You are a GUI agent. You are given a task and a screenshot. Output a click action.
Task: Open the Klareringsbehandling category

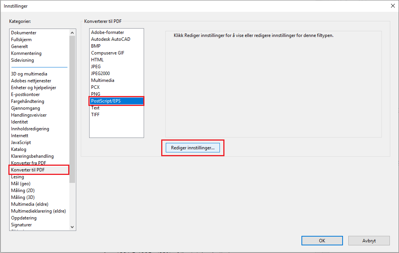pyautogui.click(x=32, y=156)
